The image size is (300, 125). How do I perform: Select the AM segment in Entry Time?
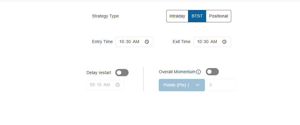[136, 42]
